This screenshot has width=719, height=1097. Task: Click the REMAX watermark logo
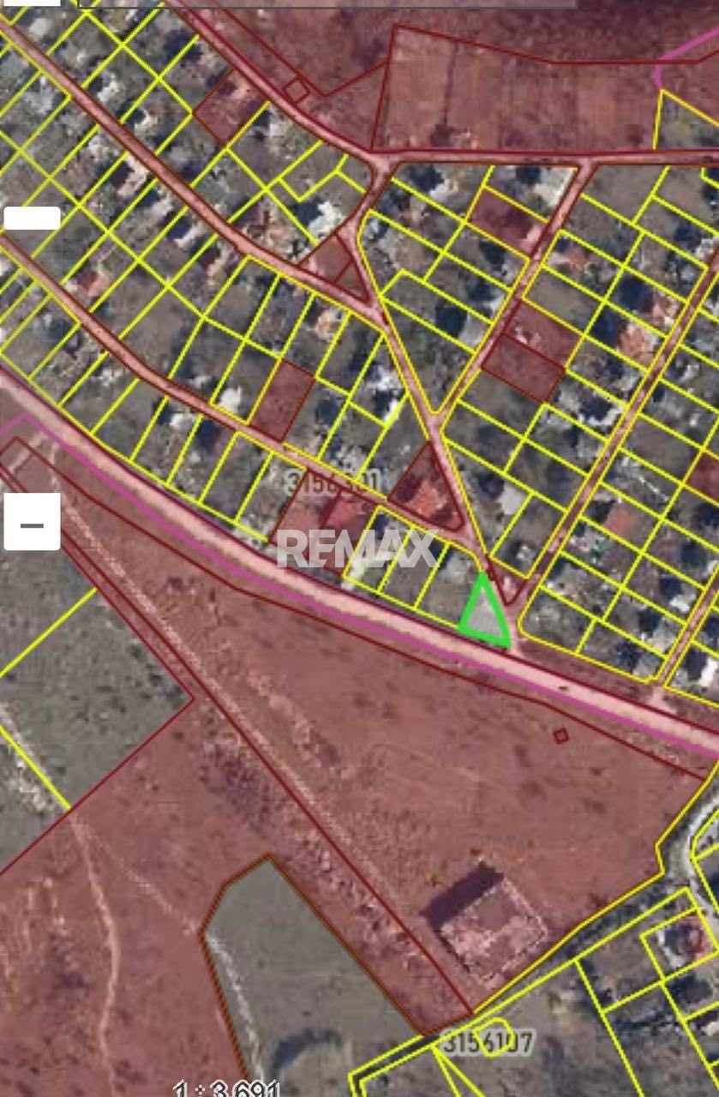[x=355, y=548]
